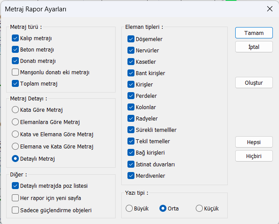
Task: Click the Tamam button
Action: click(254, 33)
